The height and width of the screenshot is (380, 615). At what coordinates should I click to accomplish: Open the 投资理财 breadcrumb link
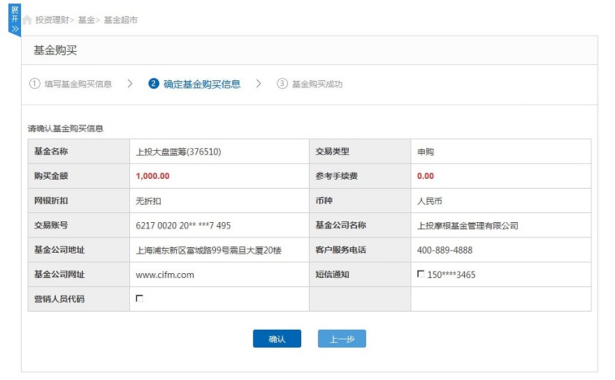pyautogui.click(x=52, y=20)
